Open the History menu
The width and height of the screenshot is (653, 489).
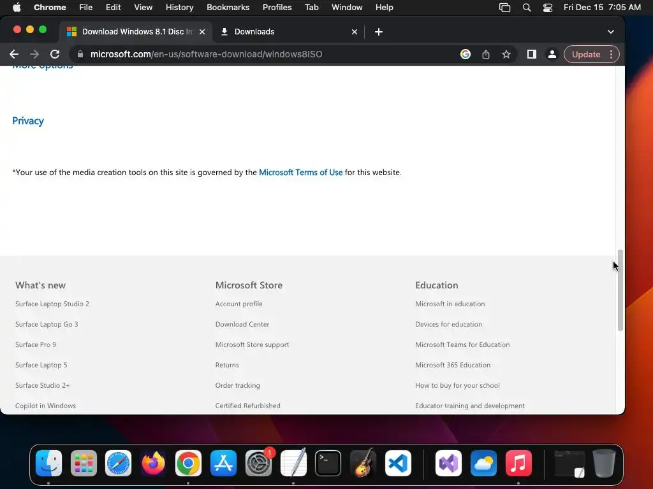pos(179,7)
